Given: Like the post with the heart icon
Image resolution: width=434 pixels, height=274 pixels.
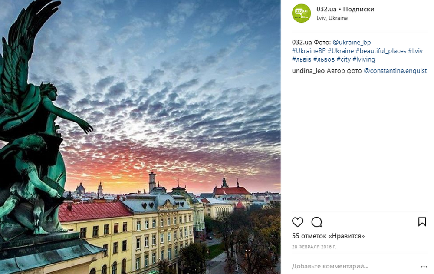Looking at the screenshot, I should tap(298, 222).
